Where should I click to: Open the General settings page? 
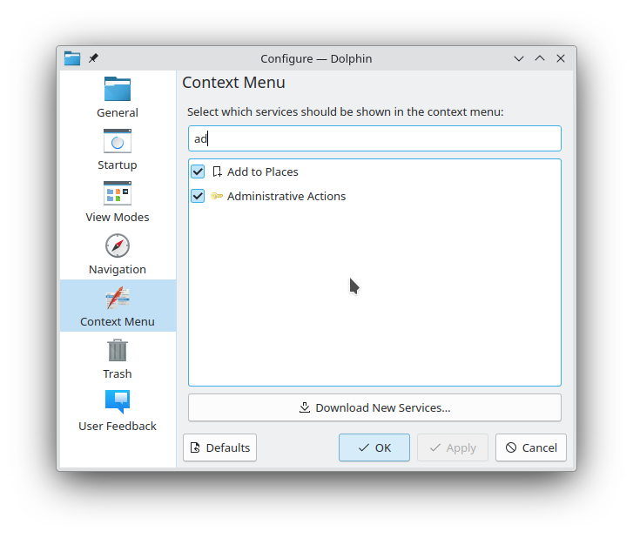(x=118, y=97)
